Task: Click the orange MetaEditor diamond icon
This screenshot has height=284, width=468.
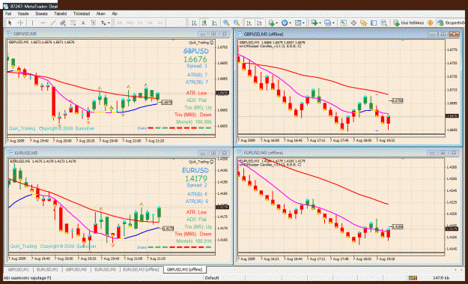Action: (430, 23)
